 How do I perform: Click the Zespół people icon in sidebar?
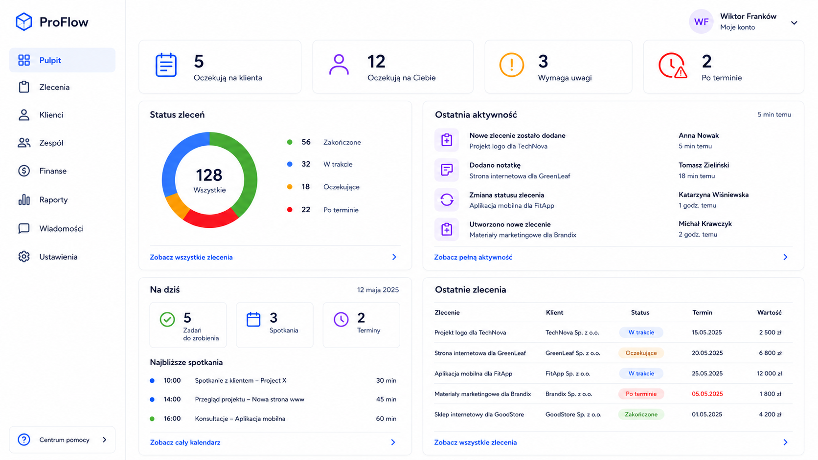click(24, 143)
